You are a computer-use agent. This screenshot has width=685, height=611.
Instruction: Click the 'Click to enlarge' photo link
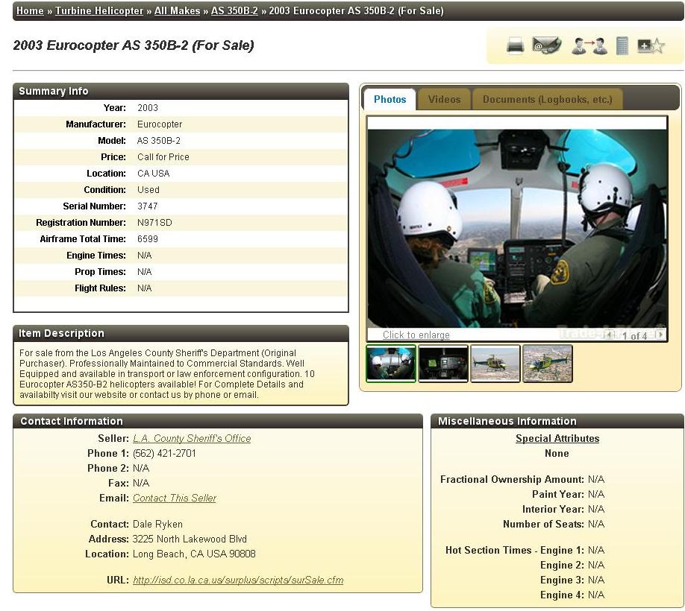pyautogui.click(x=416, y=335)
